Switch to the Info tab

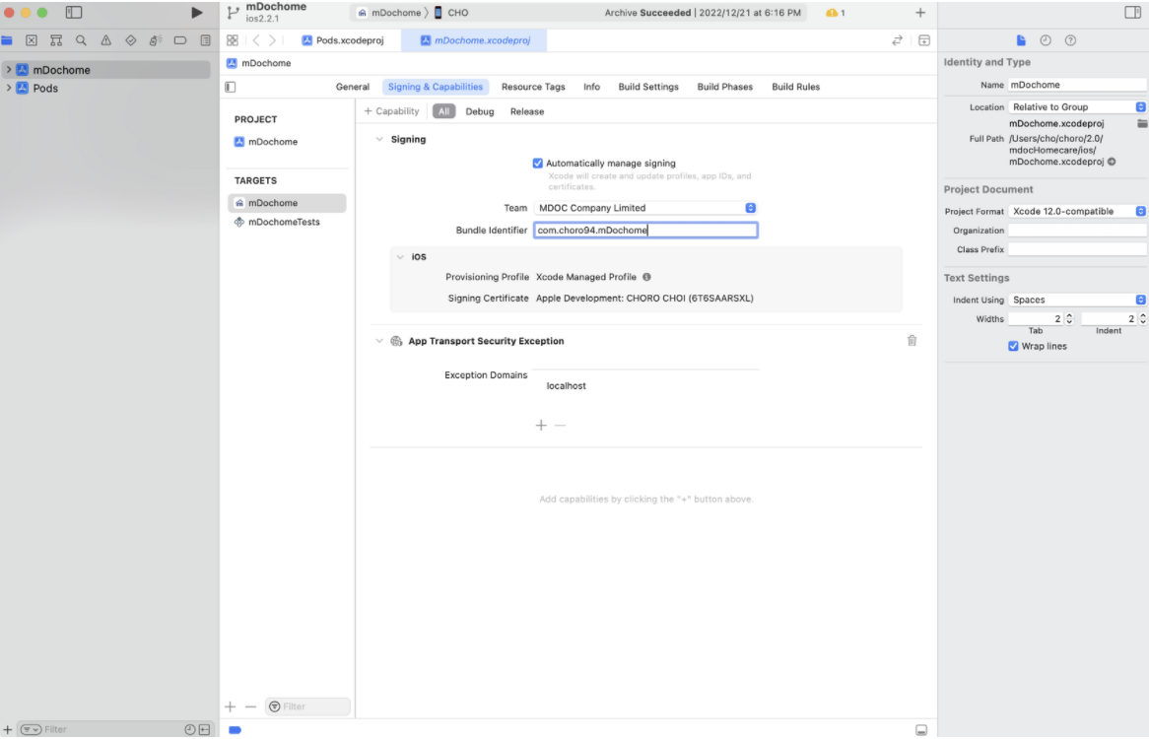[591, 87]
